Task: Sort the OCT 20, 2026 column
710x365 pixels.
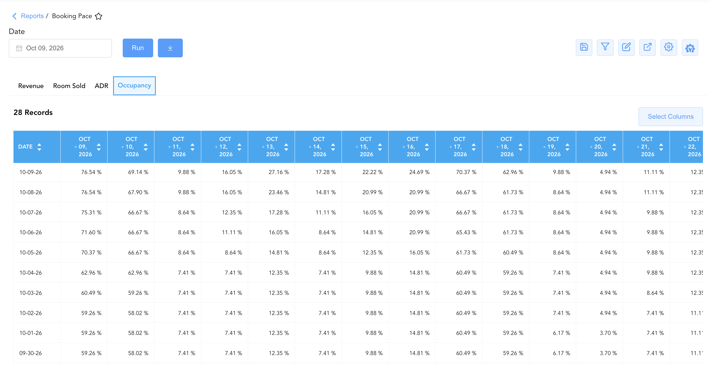Action: coord(614,147)
